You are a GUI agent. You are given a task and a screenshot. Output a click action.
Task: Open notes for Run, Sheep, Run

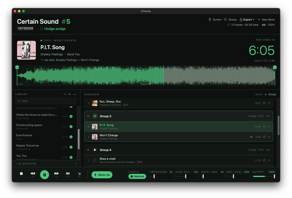click(264, 103)
